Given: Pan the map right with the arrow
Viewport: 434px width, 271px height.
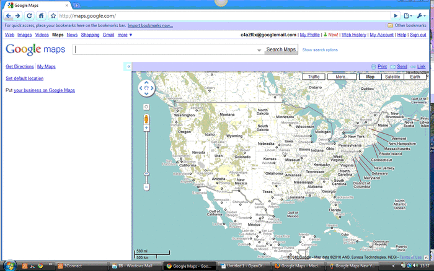Looking at the screenshot, I should pos(153,88).
